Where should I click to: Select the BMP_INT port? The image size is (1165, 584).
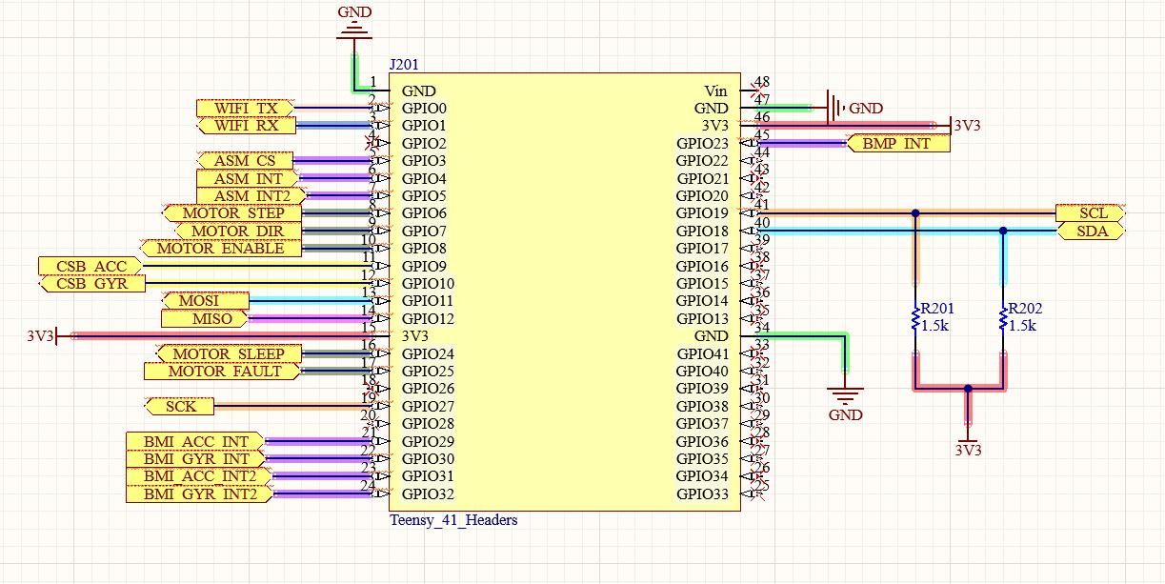click(x=898, y=144)
